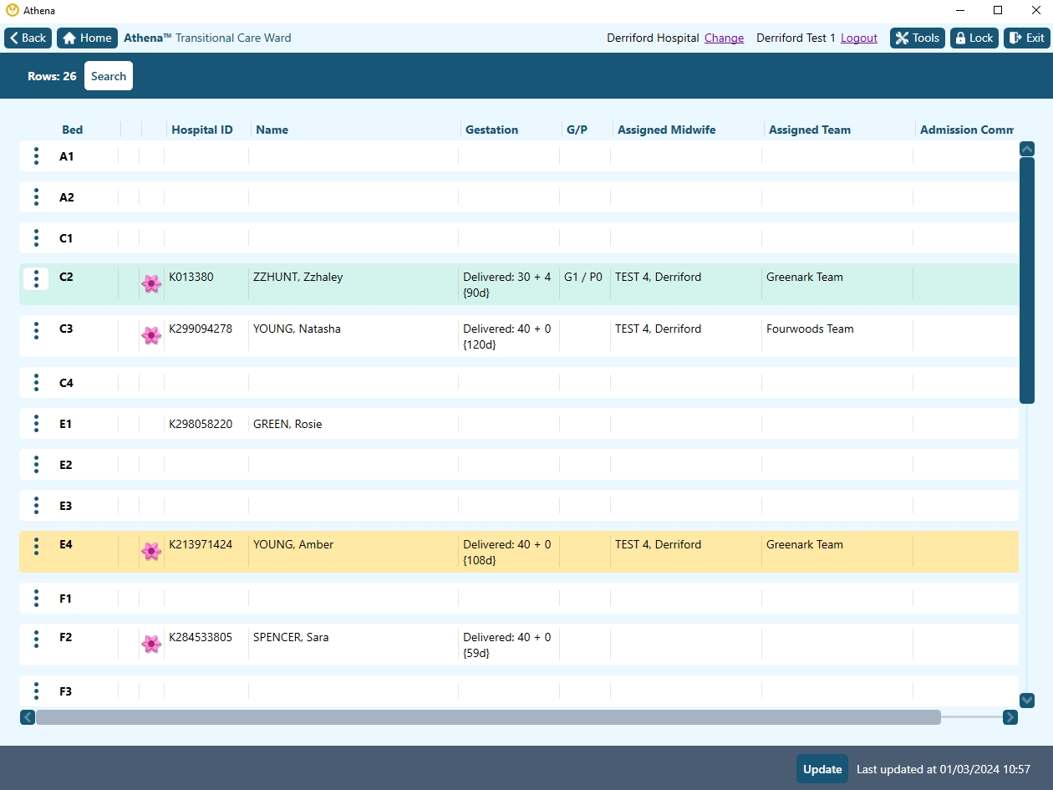Open the Tools menu
Image resolution: width=1053 pixels, height=790 pixels.
click(918, 38)
